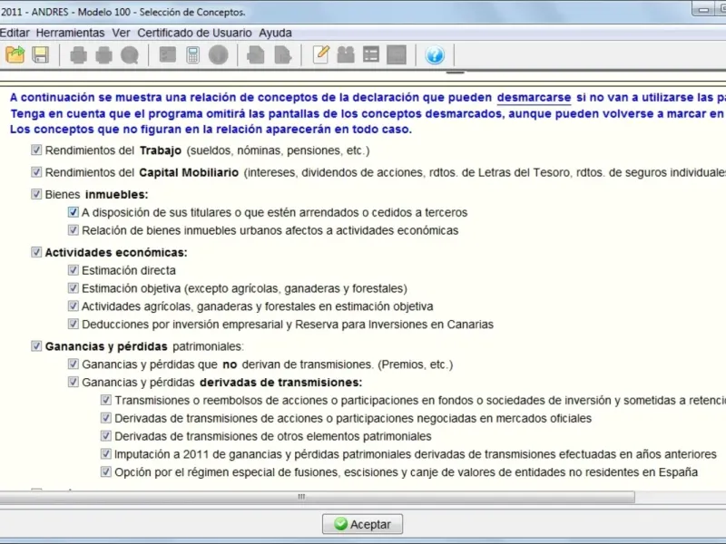This screenshot has height=544, width=726.
Task: Uncheck Opción por el régimen especial checkbox
Action: 106,471
